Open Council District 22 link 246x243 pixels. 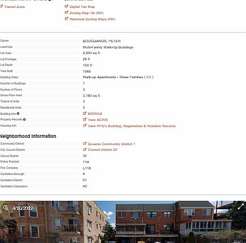coord(103,150)
